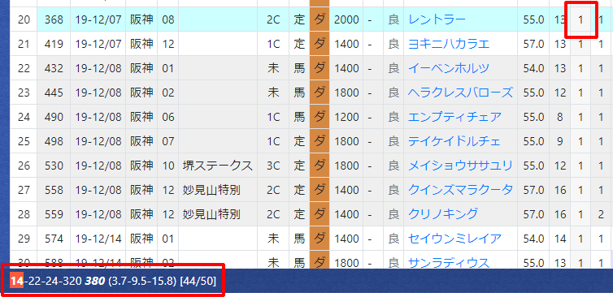Click the bold 380 total in the status bar

click(x=94, y=281)
